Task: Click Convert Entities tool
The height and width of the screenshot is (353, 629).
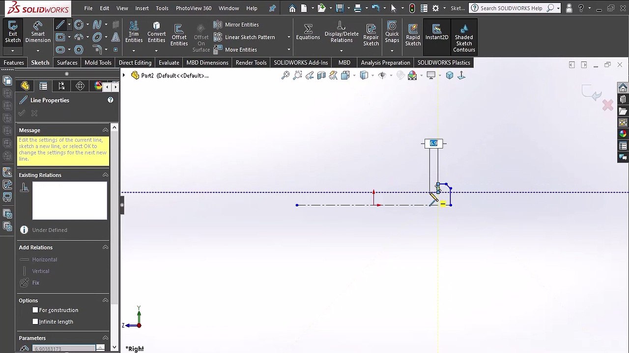Action: (156, 33)
